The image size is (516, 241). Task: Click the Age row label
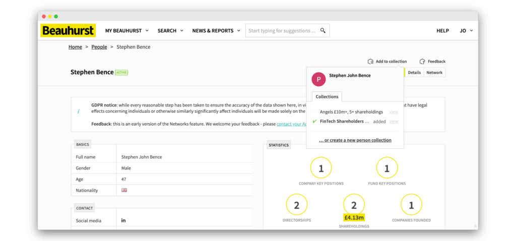coord(79,179)
